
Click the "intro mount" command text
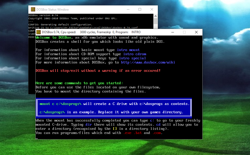point(128,50)
